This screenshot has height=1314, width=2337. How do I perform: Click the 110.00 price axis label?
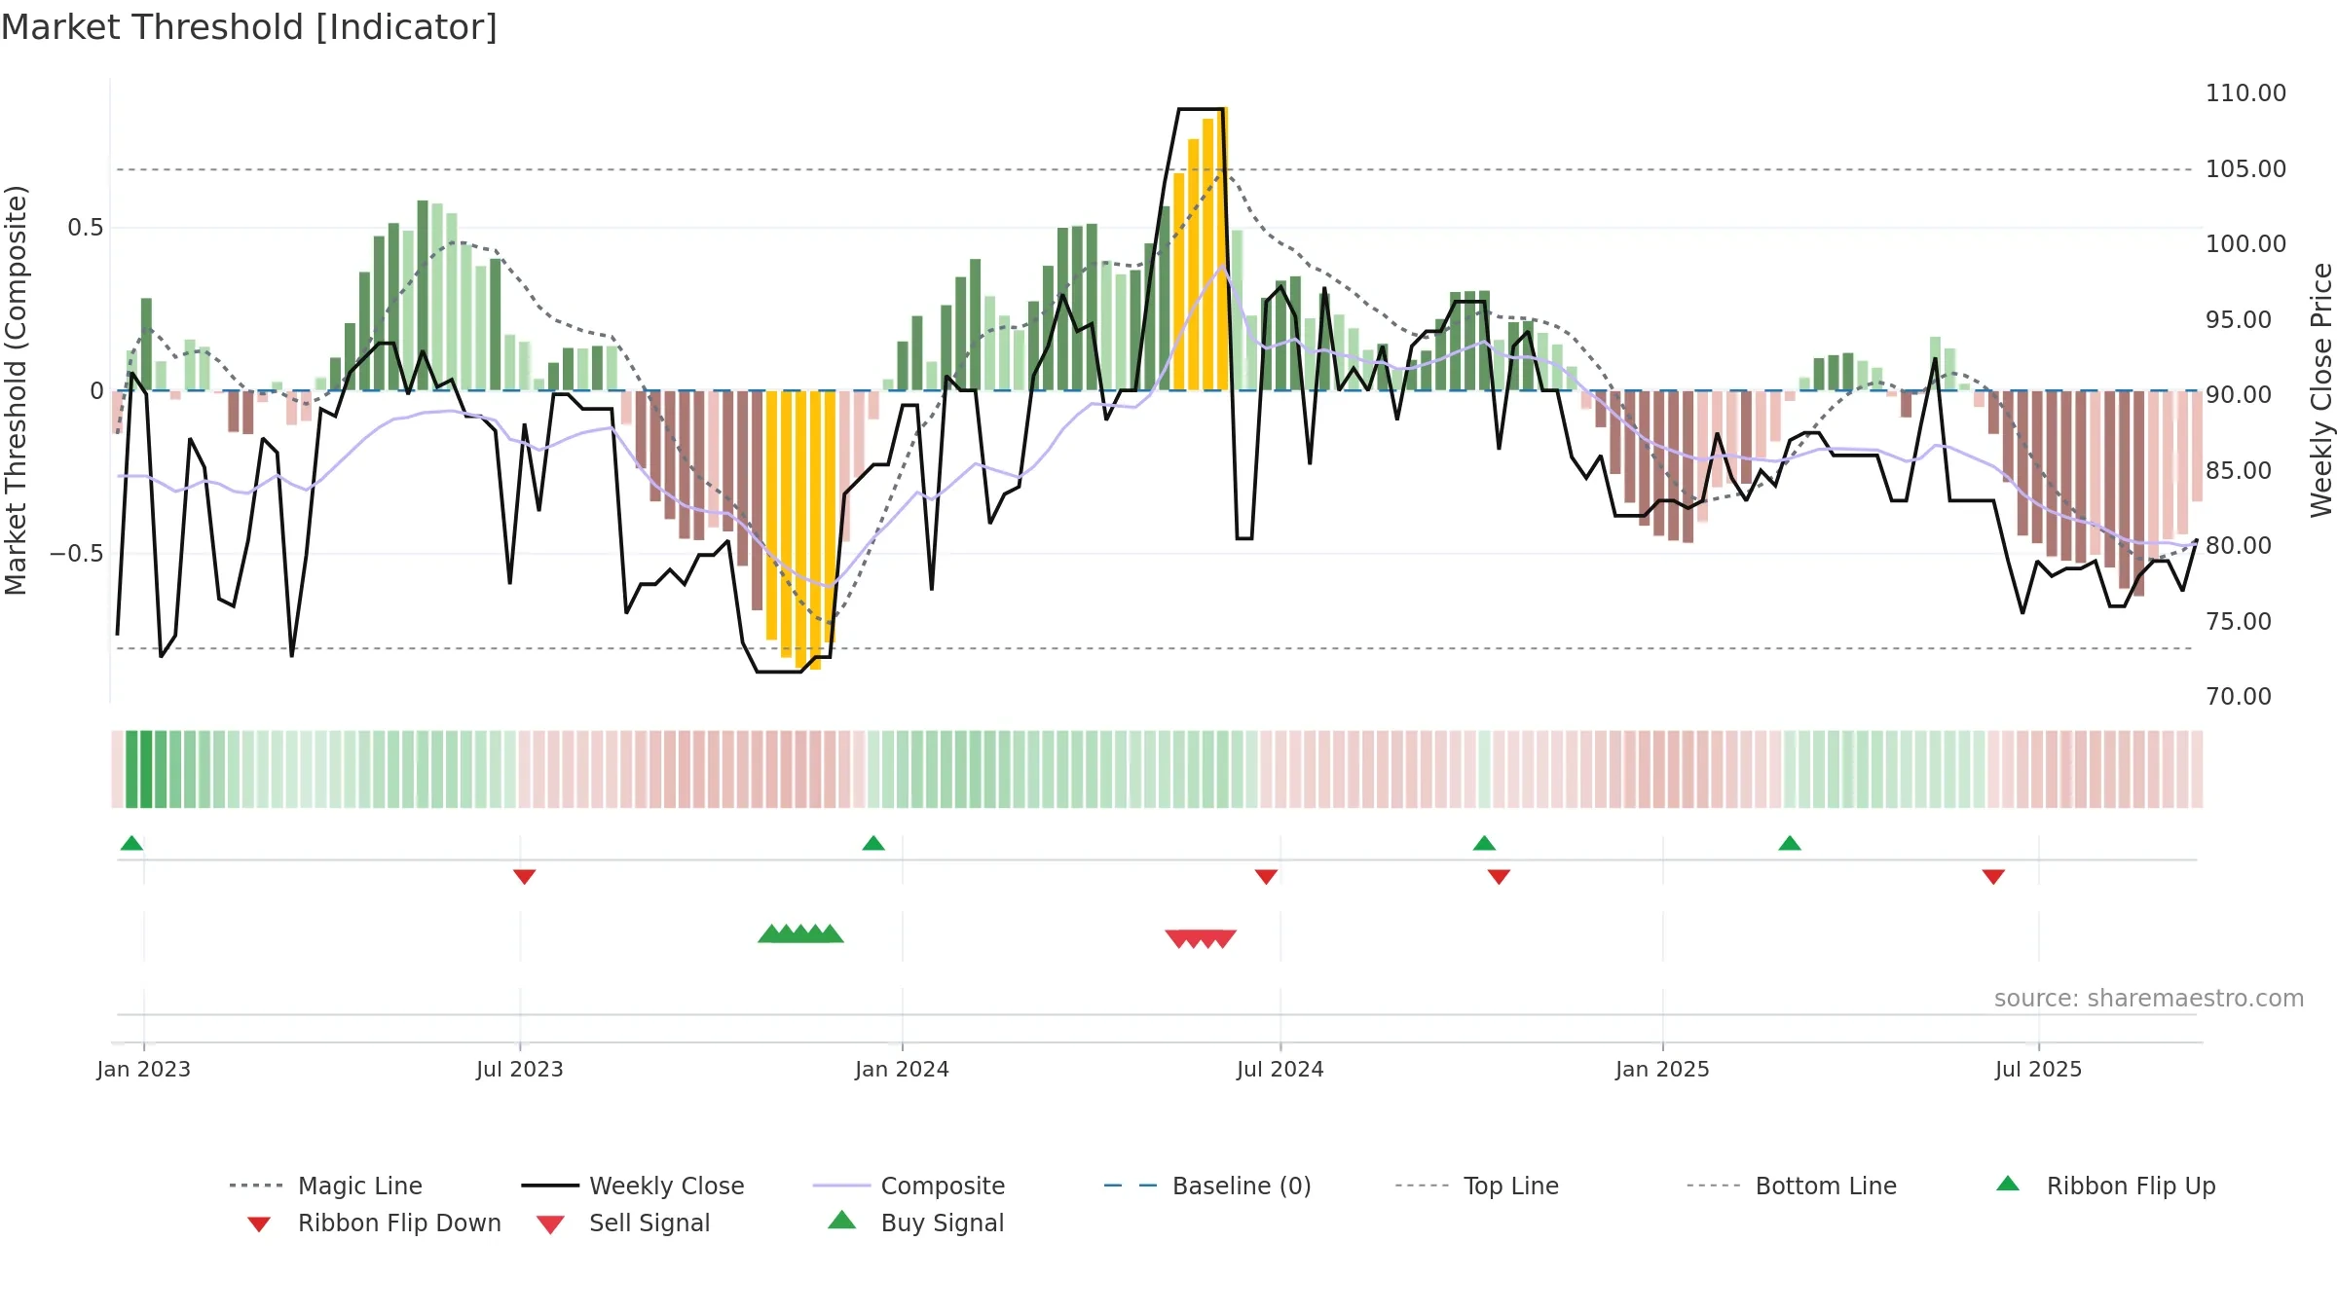[x=2245, y=93]
